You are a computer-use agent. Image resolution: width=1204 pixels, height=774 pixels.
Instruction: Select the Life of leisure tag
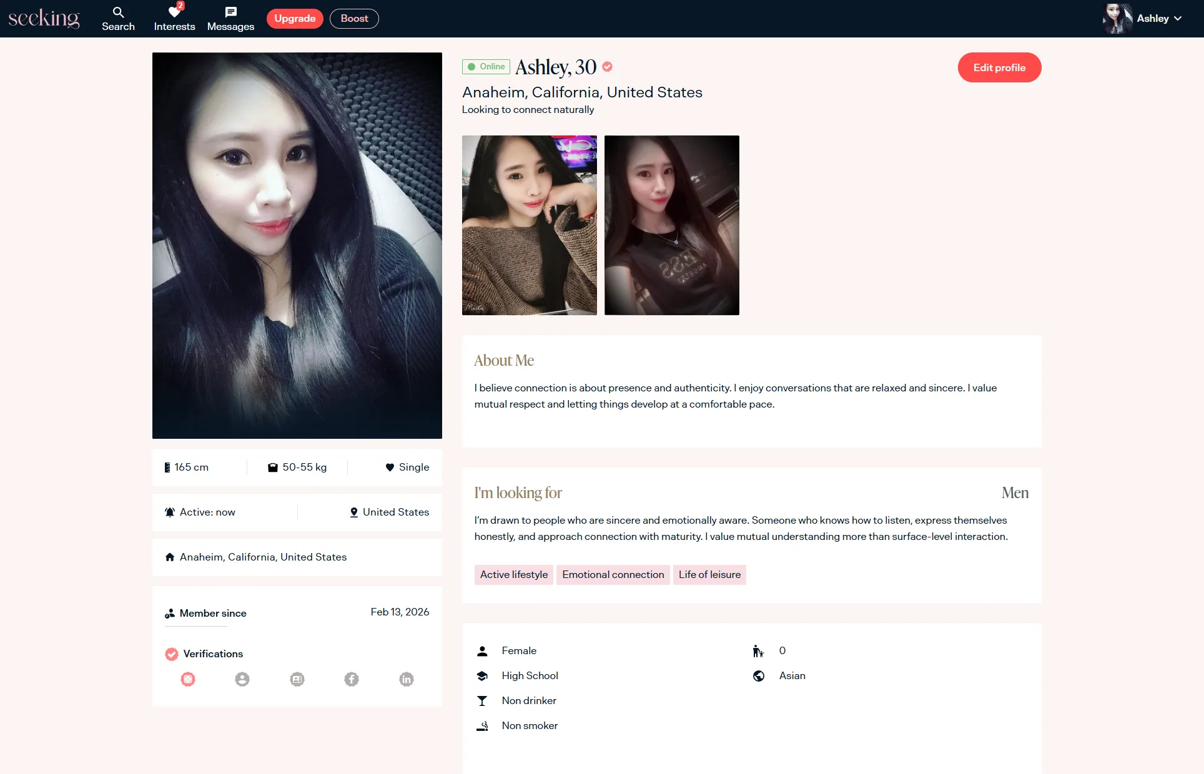[709, 575]
